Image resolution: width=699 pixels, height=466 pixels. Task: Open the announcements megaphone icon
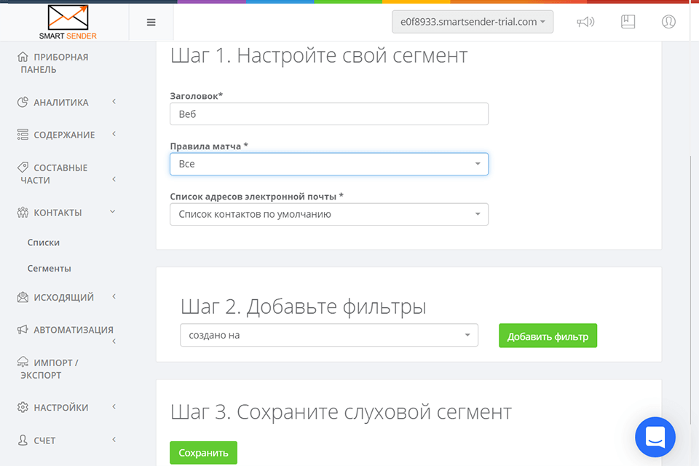point(585,22)
